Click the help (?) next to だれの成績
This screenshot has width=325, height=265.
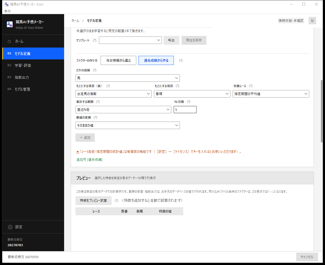(95, 70)
